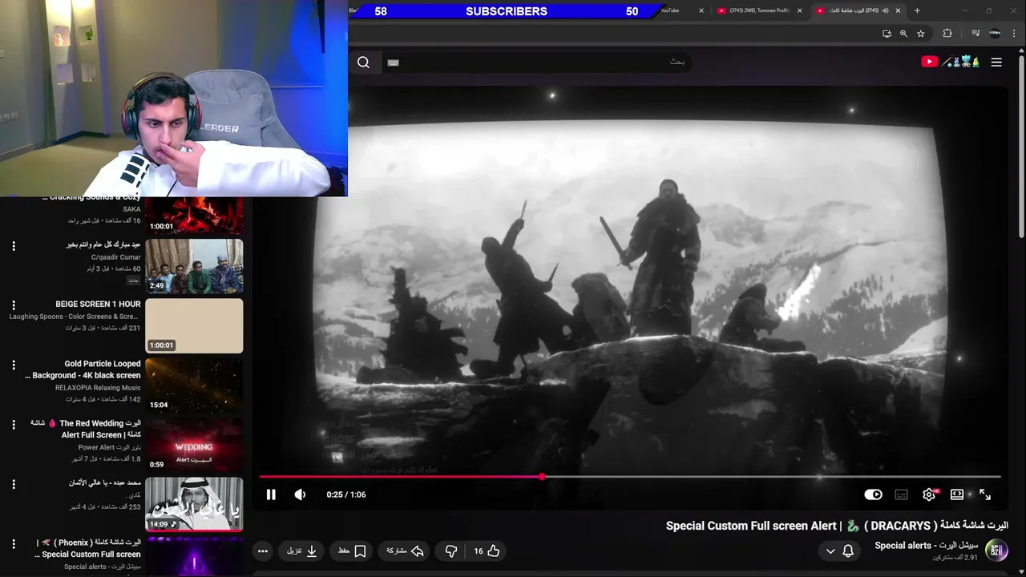The width and height of the screenshot is (1026, 577).
Task: Click the DRACARYS video title text
Action: click(837, 526)
